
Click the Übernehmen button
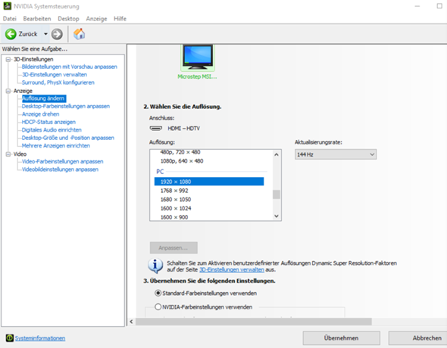click(x=341, y=338)
